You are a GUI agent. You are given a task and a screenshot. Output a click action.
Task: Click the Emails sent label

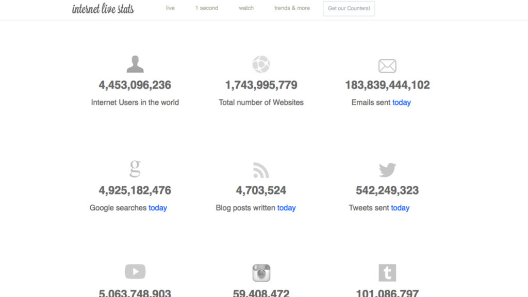(x=371, y=102)
